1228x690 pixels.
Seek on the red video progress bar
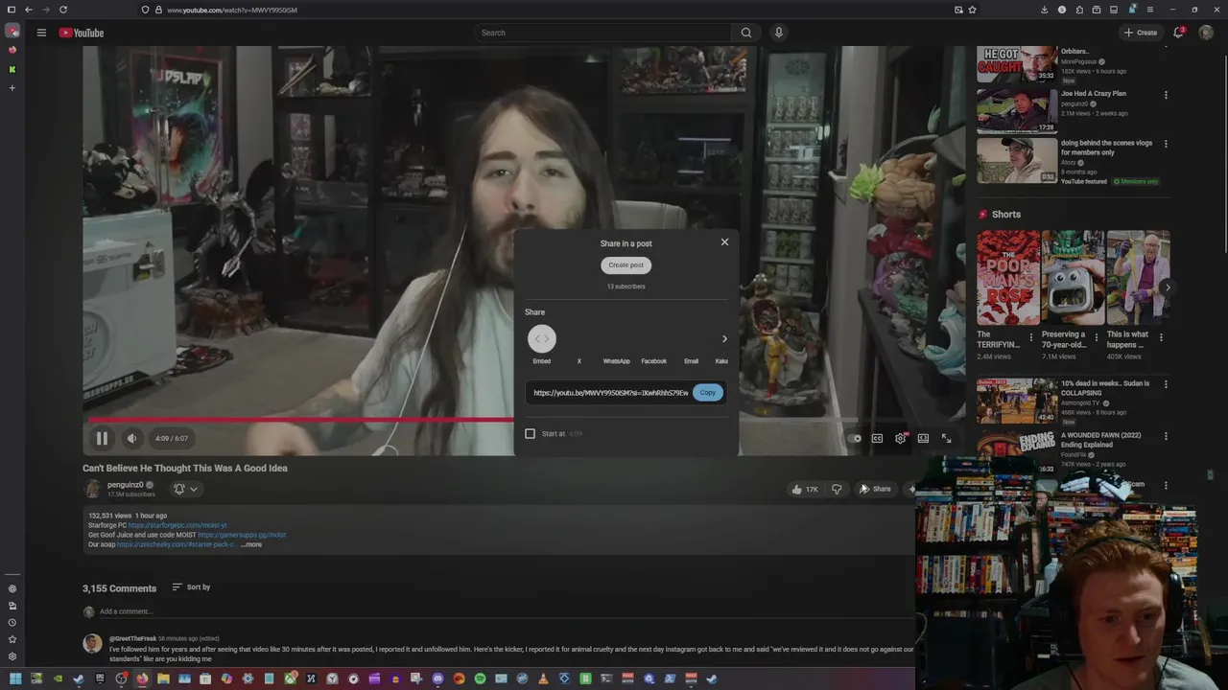pyautogui.click(x=299, y=420)
